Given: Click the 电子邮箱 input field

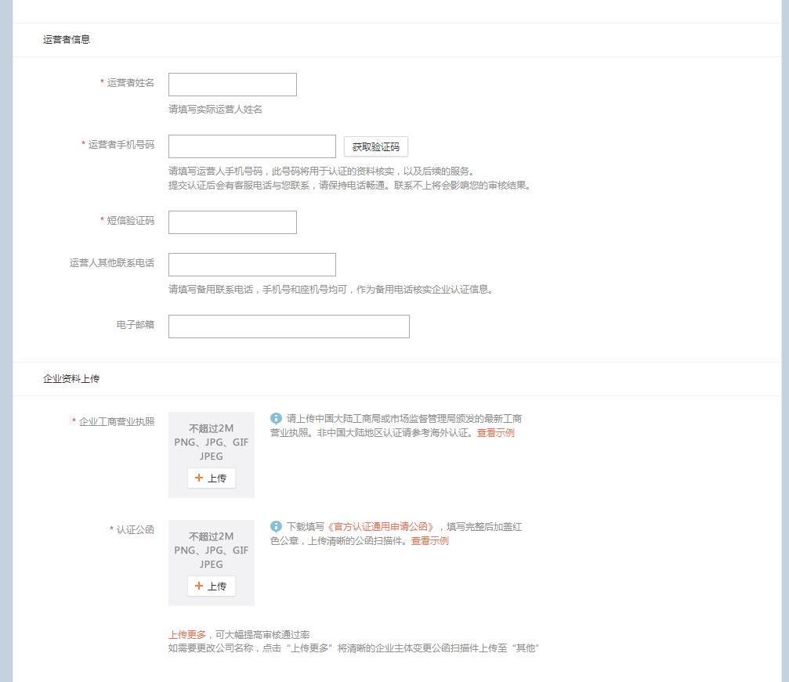Looking at the screenshot, I should pos(288,326).
